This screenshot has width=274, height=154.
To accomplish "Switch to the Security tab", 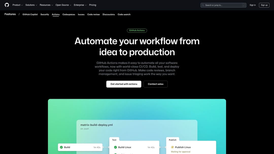I will coord(45,14).
